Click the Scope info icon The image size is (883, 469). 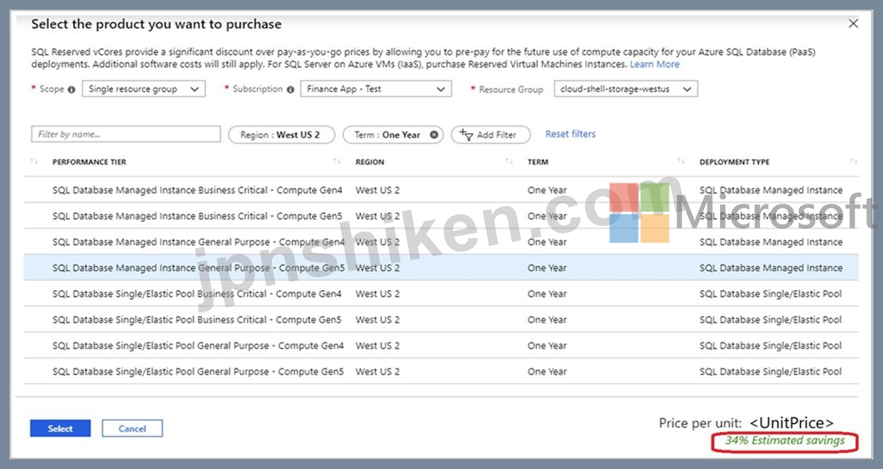[x=71, y=89]
